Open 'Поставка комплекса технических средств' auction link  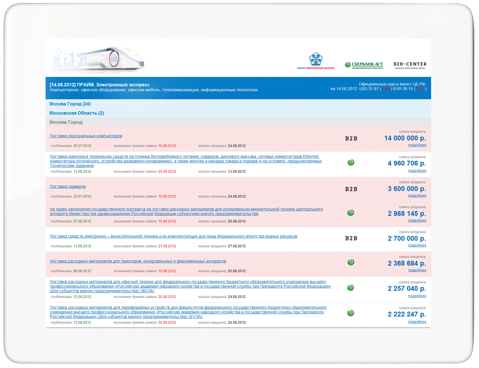(186, 161)
